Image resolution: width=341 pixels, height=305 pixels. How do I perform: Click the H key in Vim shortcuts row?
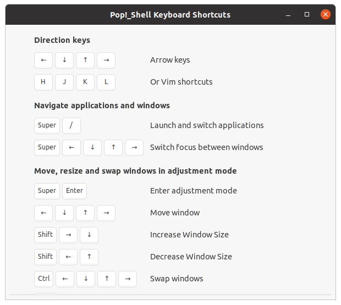[x=43, y=82]
